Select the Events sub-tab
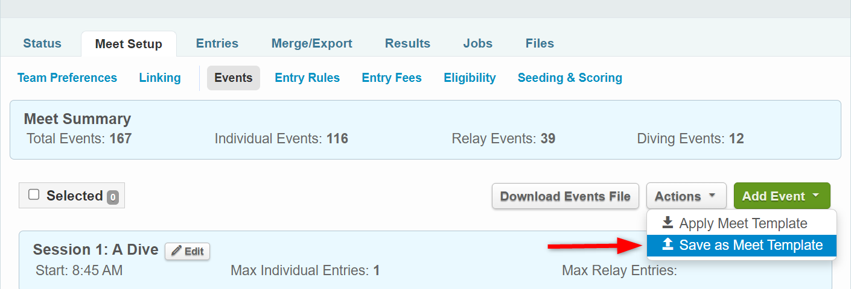 [x=234, y=78]
